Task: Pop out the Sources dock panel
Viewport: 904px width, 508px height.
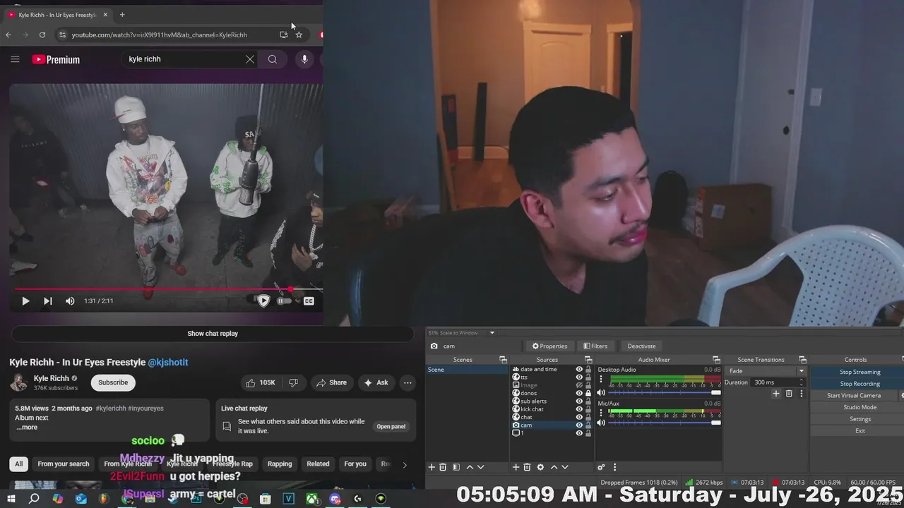Action: pos(588,360)
